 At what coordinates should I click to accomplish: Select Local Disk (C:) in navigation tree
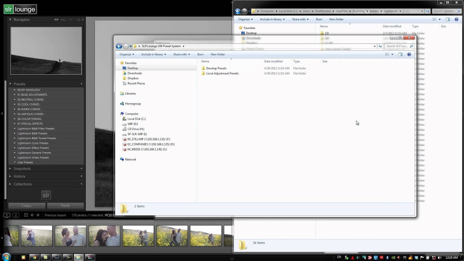coord(136,119)
